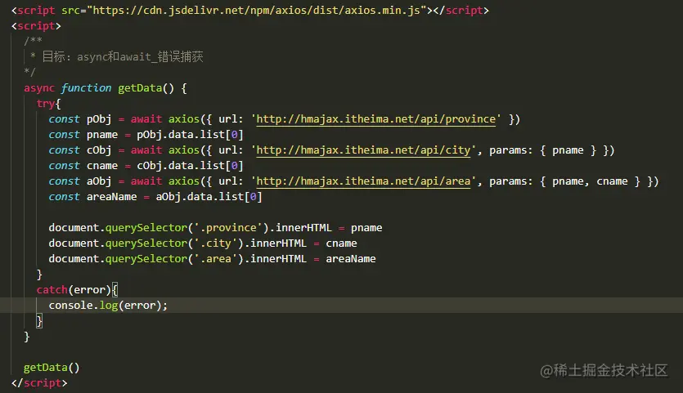Click 'params: { pname, cname }' argument
Viewport: 683px width, 393px height.
[x=565, y=181]
